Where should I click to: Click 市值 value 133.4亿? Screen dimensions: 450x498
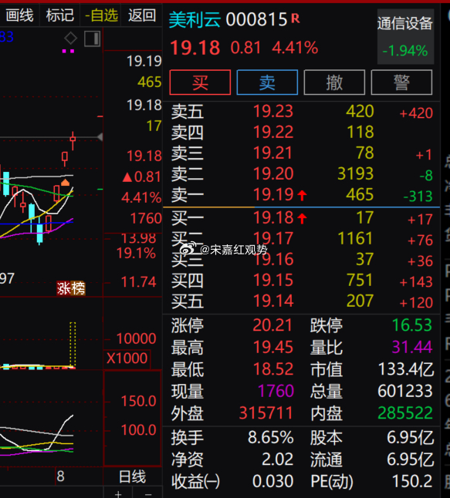(405, 369)
